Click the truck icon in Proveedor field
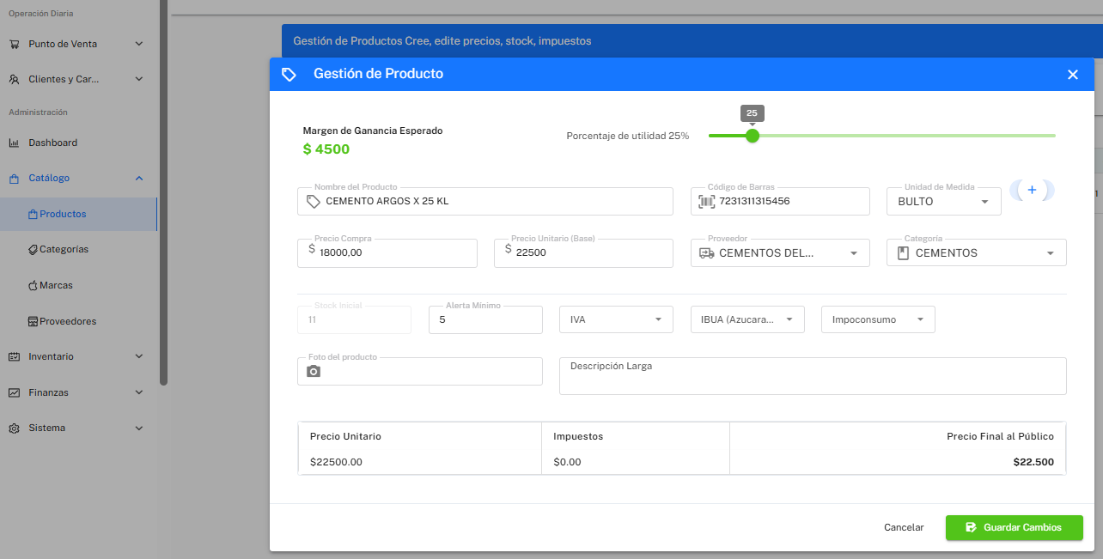This screenshot has height=559, width=1103. pyautogui.click(x=707, y=253)
